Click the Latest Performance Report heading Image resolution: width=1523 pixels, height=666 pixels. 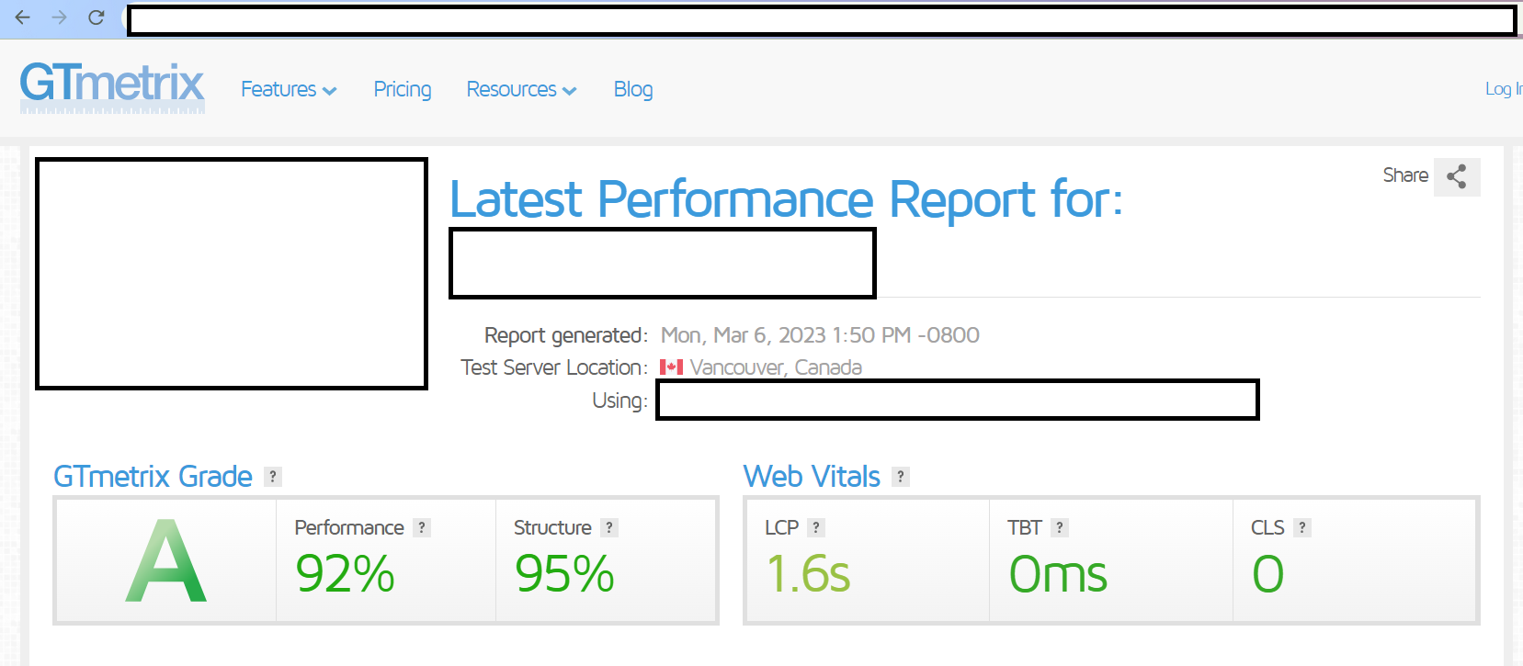pyautogui.click(x=786, y=199)
